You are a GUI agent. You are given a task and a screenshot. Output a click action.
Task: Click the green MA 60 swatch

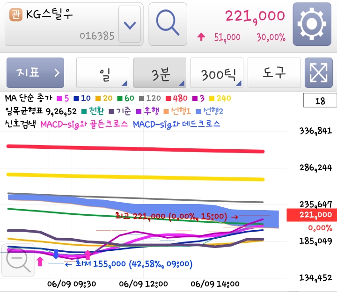120,99
